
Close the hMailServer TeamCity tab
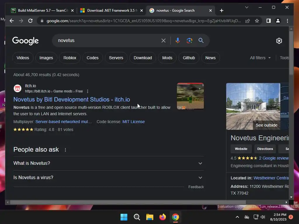(72, 11)
